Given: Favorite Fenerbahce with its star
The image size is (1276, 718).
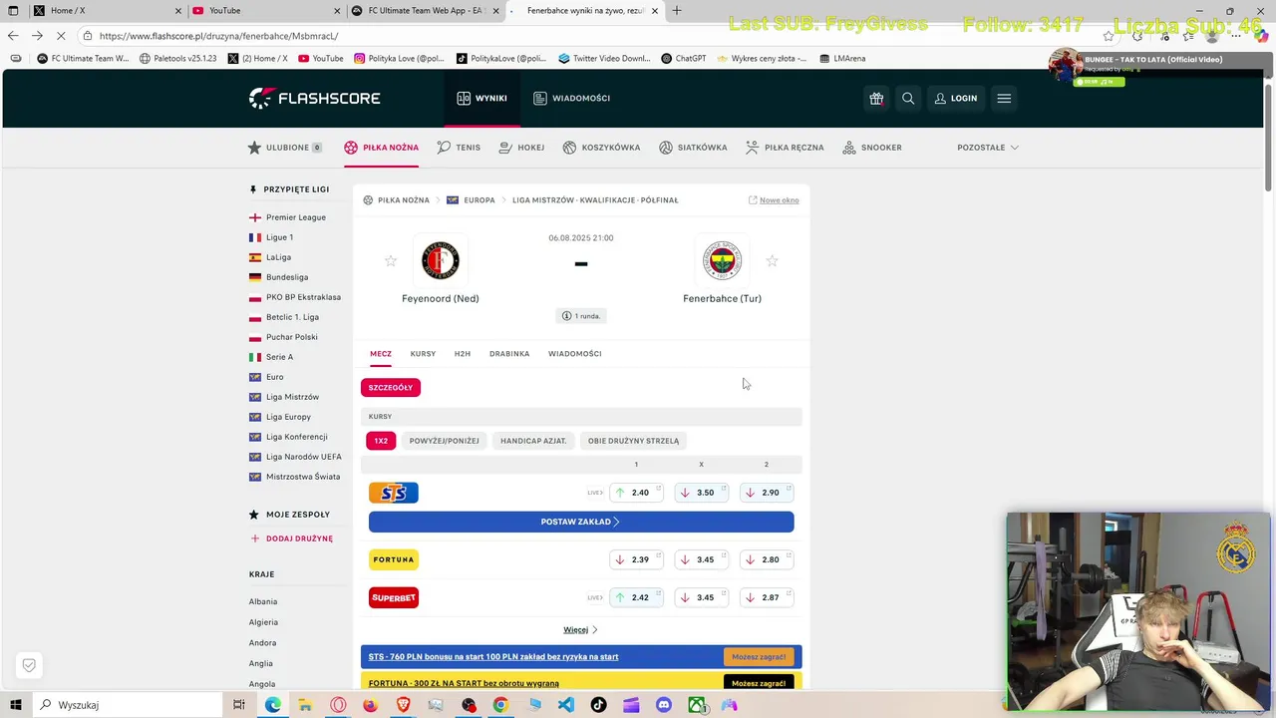Looking at the screenshot, I should (772, 261).
